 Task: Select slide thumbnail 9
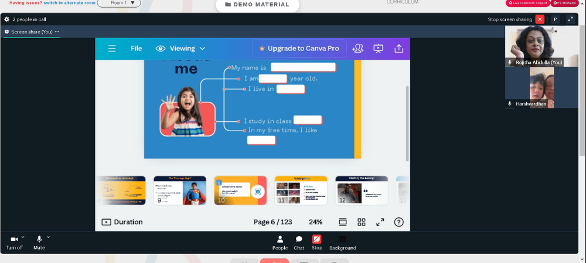(180, 190)
